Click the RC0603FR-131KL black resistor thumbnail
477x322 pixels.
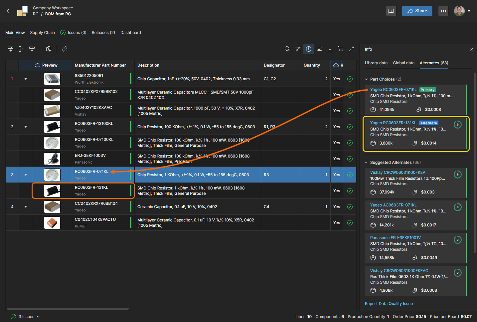pyautogui.click(x=52, y=191)
